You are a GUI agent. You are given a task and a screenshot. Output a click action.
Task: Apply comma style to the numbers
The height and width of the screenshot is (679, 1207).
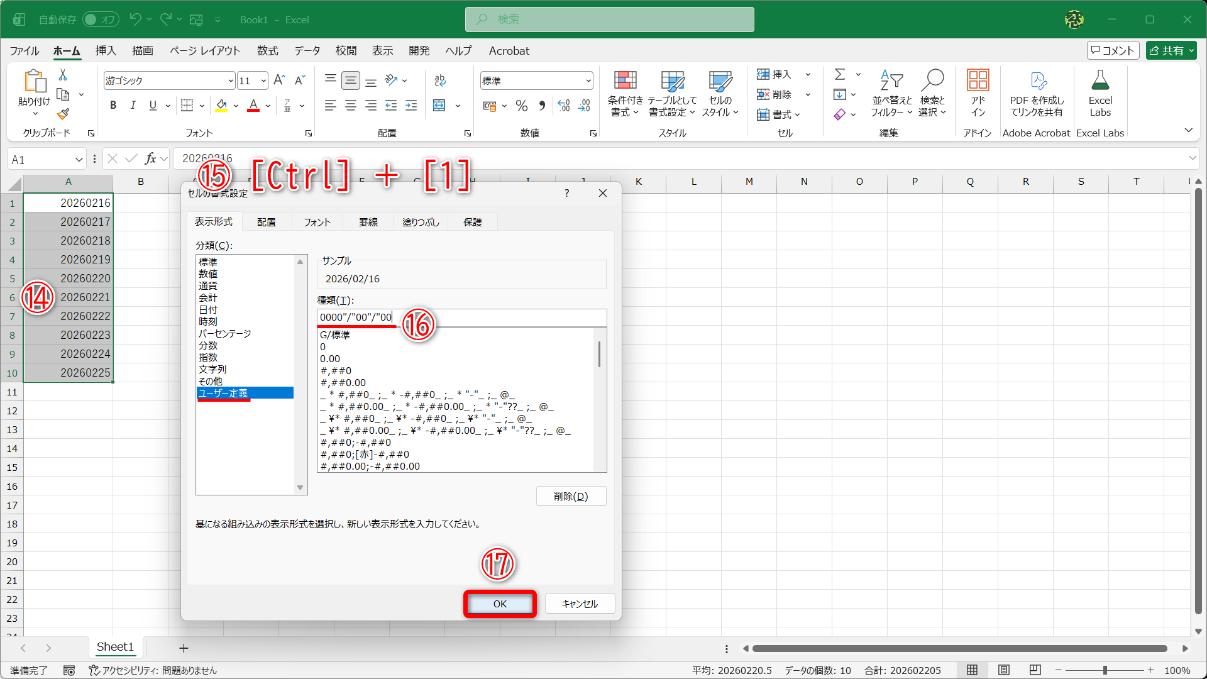542,106
